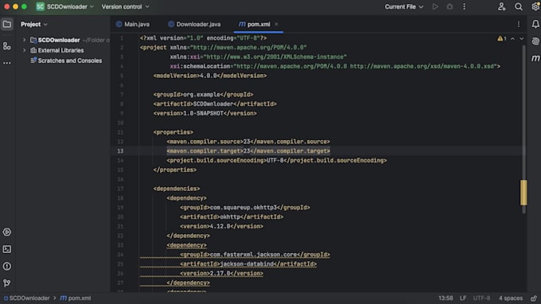Click line number 13 in gutter
This screenshot has height=304, width=541.
click(x=120, y=150)
